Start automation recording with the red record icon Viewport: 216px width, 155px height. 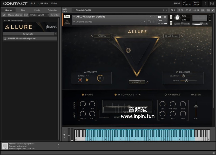80,80
